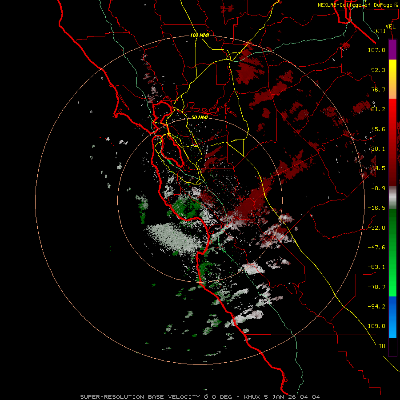Click the "NEXLAB-College of DuPage" header text
Image resolution: width=400 pixels, height=400 pixels.
pos(356,5)
